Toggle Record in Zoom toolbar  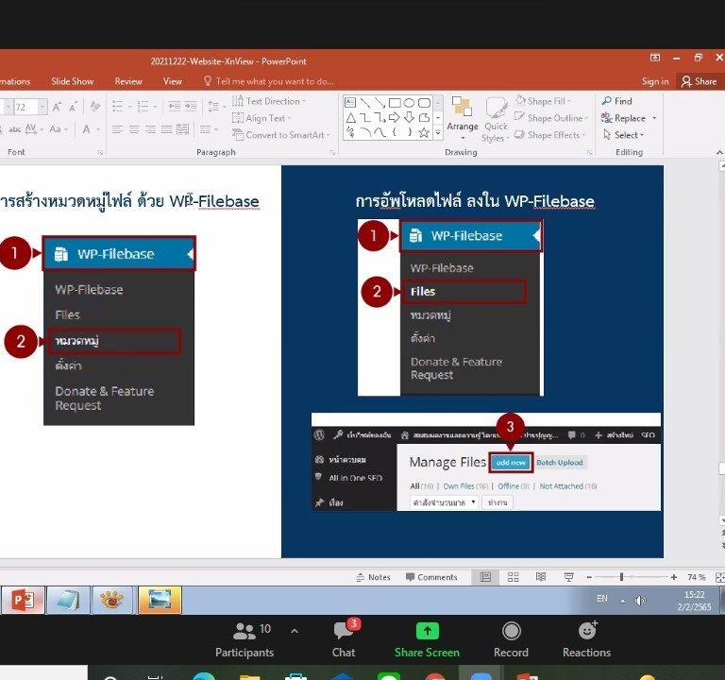511,639
